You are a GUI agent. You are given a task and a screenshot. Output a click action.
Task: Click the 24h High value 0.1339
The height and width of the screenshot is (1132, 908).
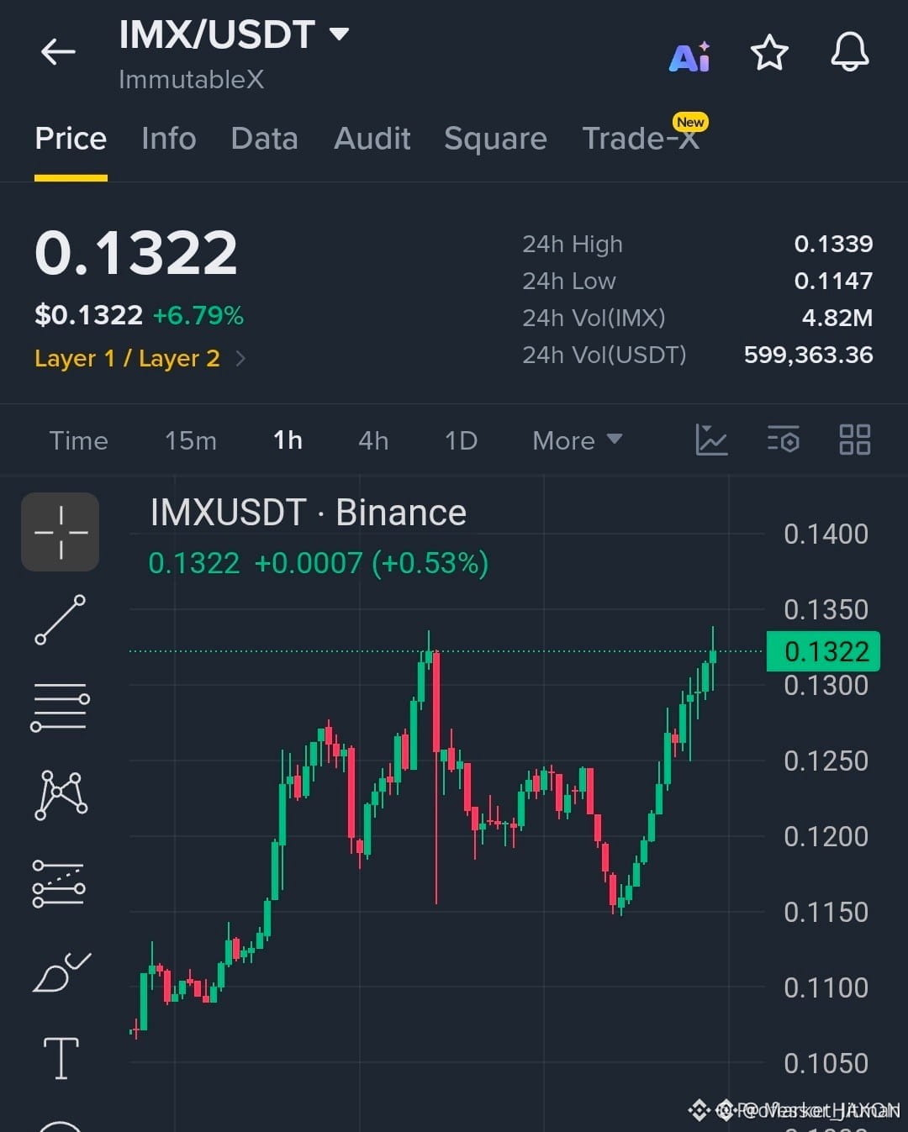pos(833,244)
